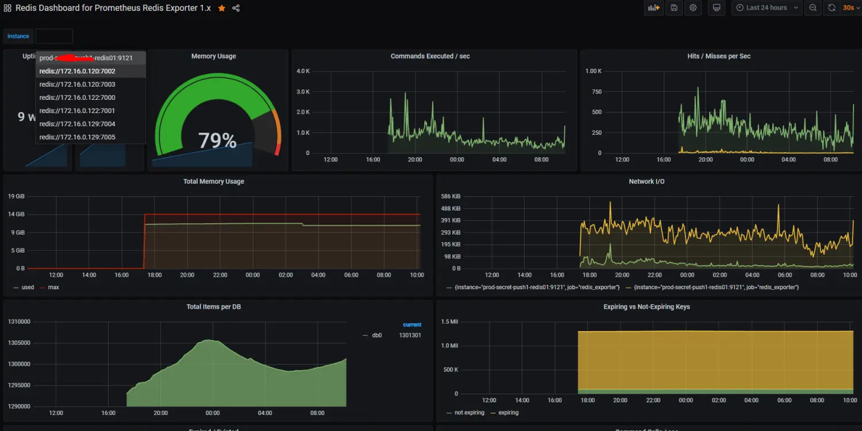862x431 pixels.
Task: Select instance redis://172.16.0.122:7001
Action: click(91, 111)
